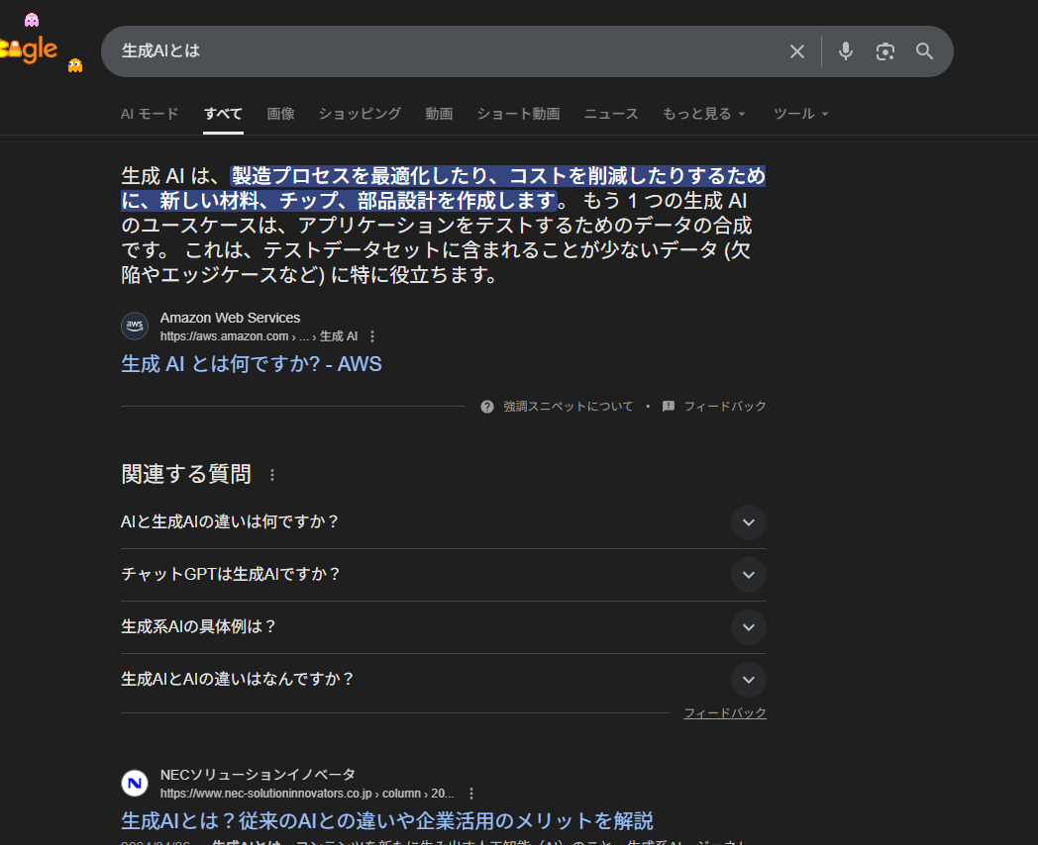Clear the search box with the X icon
Screen dimensions: 1038x845
[796, 51]
